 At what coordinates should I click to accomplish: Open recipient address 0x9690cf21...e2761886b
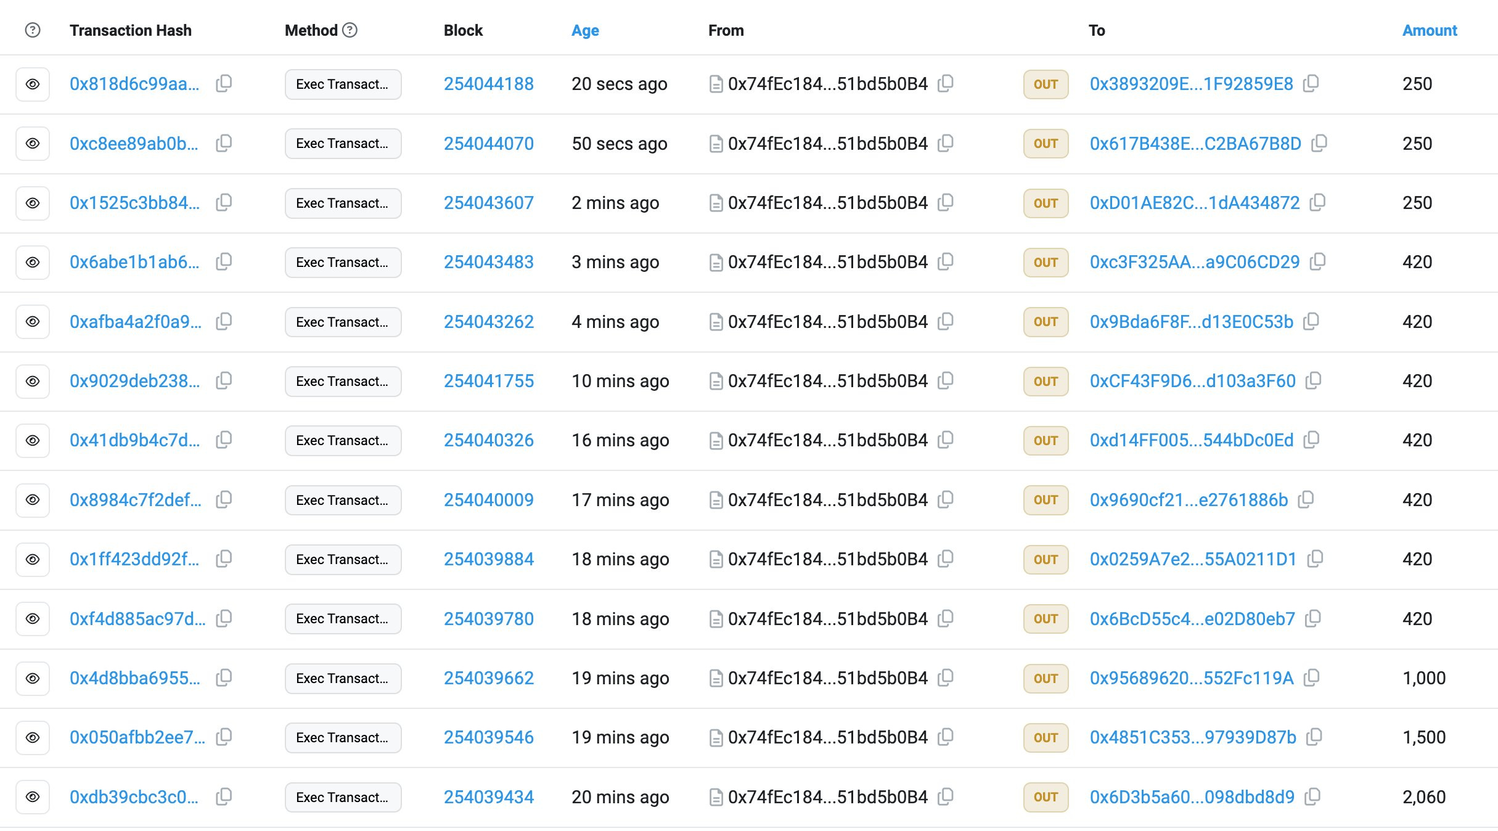tap(1189, 500)
